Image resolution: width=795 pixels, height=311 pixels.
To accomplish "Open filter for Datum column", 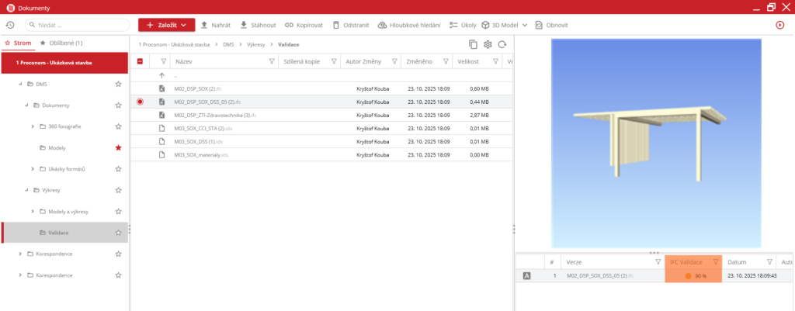I will point(769,262).
